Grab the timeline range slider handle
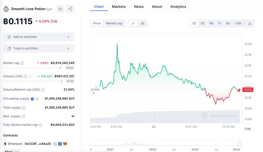 tap(240, 143)
